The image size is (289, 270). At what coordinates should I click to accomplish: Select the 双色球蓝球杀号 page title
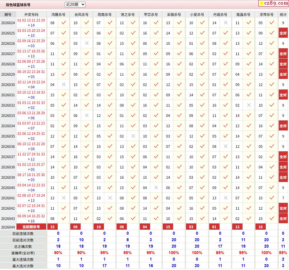tap(18, 5)
